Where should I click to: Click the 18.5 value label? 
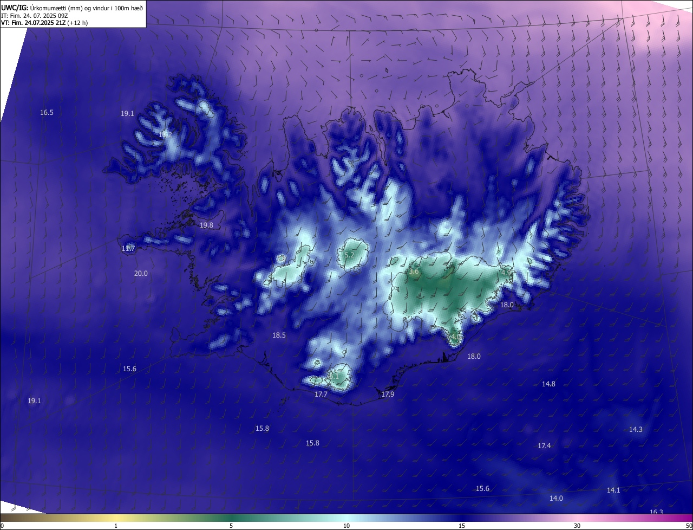pos(279,335)
